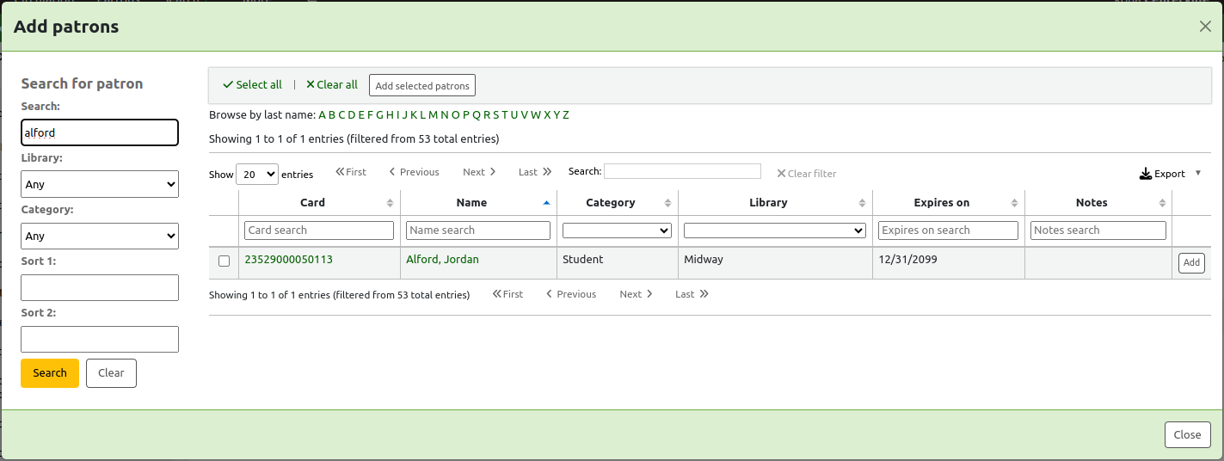The image size is (1224, 461).
Task: Close the Add patrons dialog with X
Action: 1205,27
